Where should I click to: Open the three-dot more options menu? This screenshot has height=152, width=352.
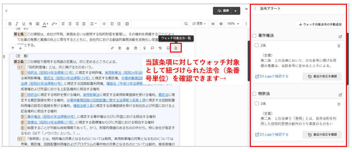246,24
